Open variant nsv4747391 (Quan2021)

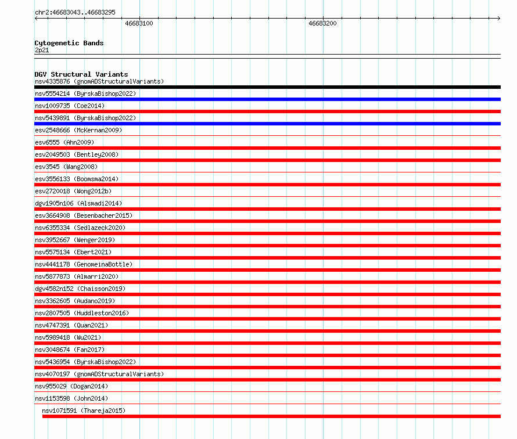coord(71,325)
